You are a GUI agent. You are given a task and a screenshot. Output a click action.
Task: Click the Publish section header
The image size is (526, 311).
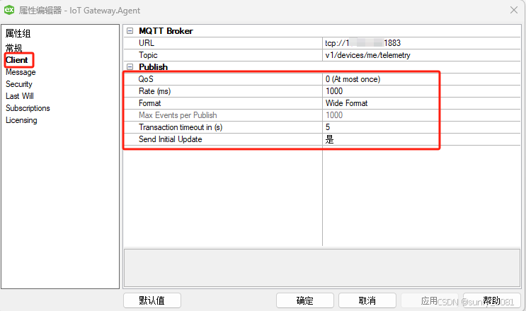tap(154, 67)
